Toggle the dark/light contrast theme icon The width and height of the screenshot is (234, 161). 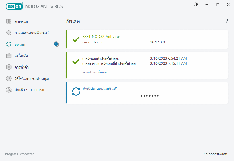[196, 5]
